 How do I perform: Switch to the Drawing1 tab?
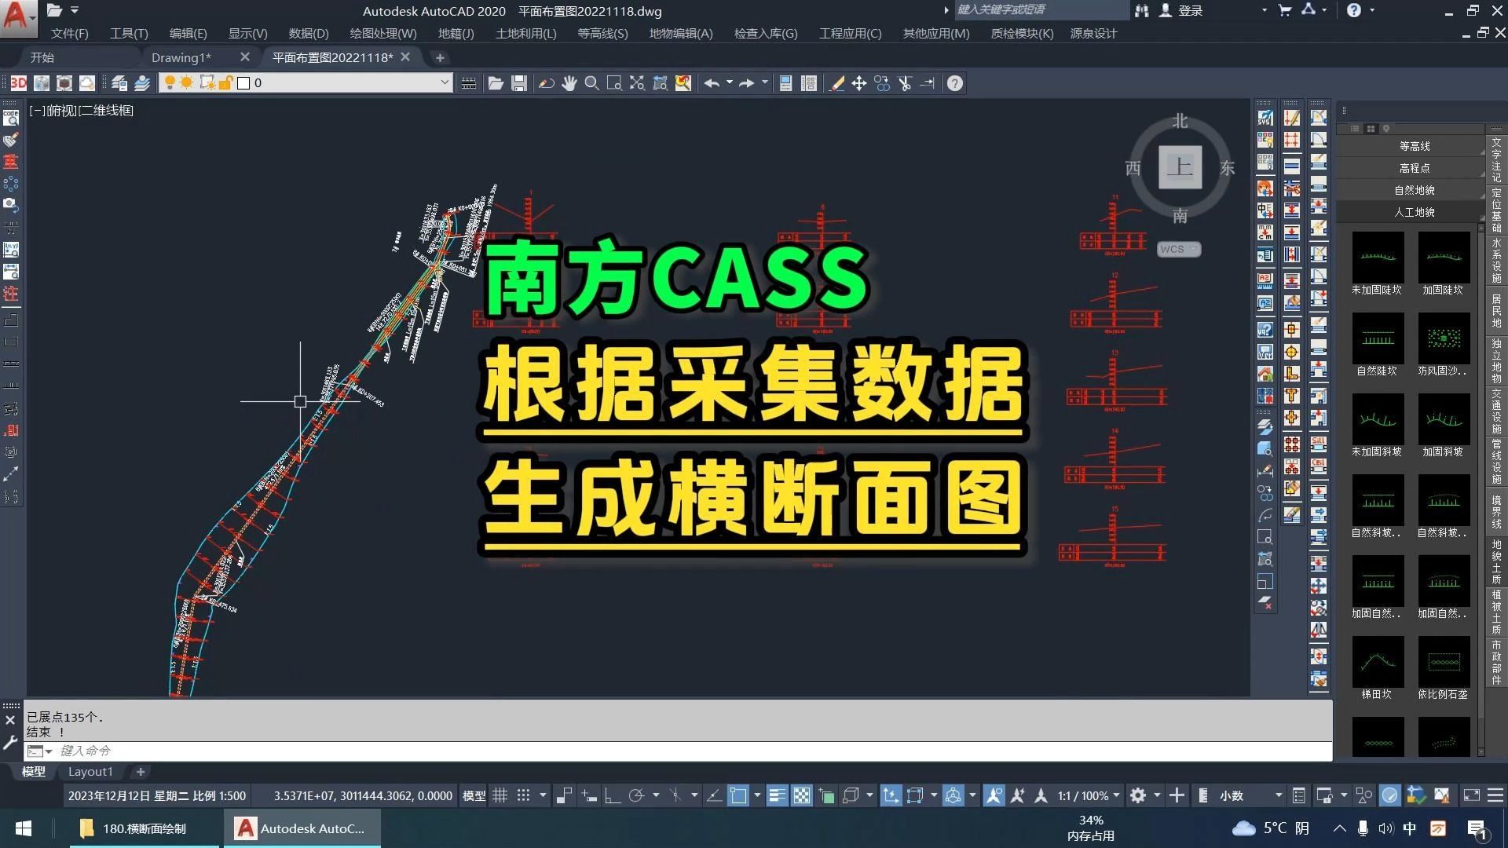pos(181,57)
